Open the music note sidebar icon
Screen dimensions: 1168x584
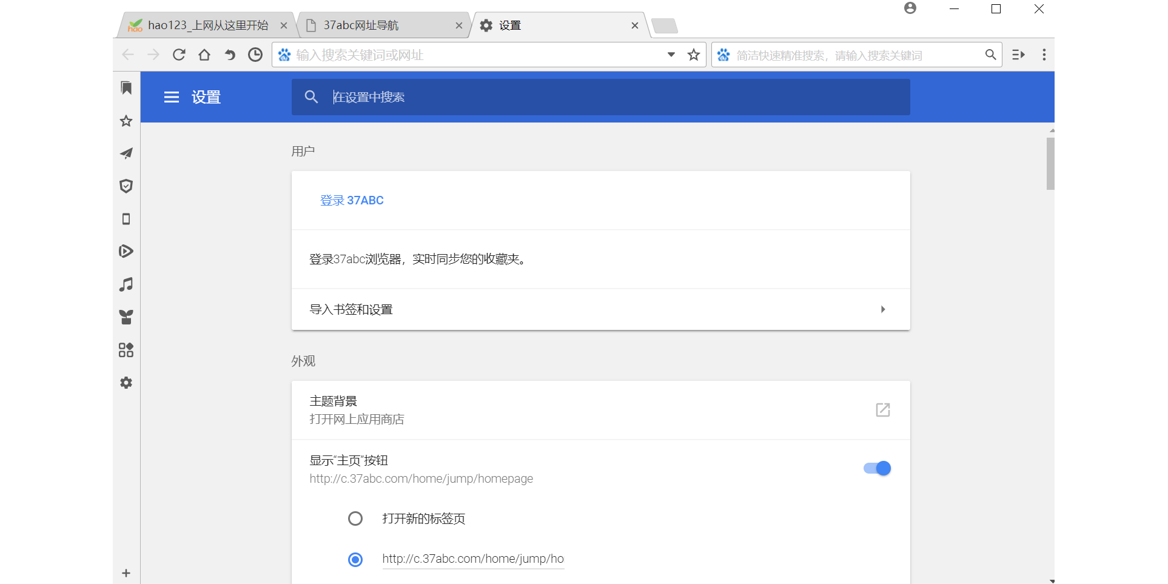126,284
